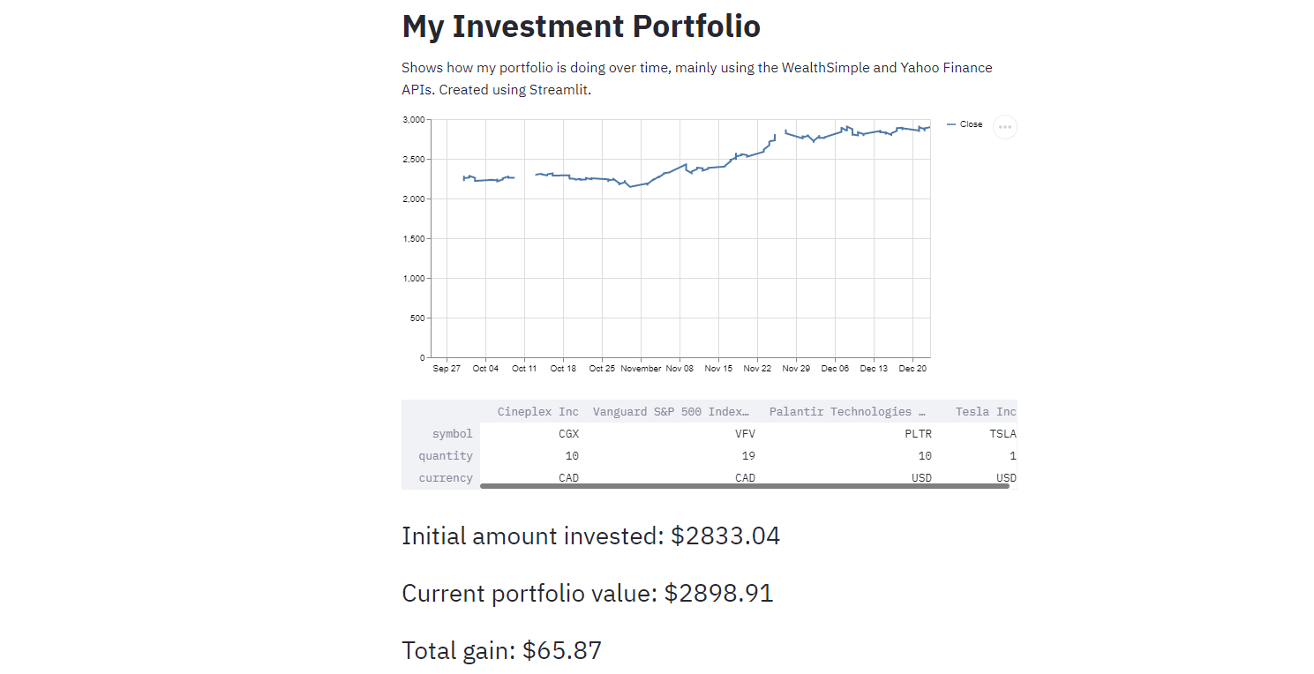1314x674 pixels.
Task: Click the currency row label
Action: pyautogui.click(x=446, y=477)
